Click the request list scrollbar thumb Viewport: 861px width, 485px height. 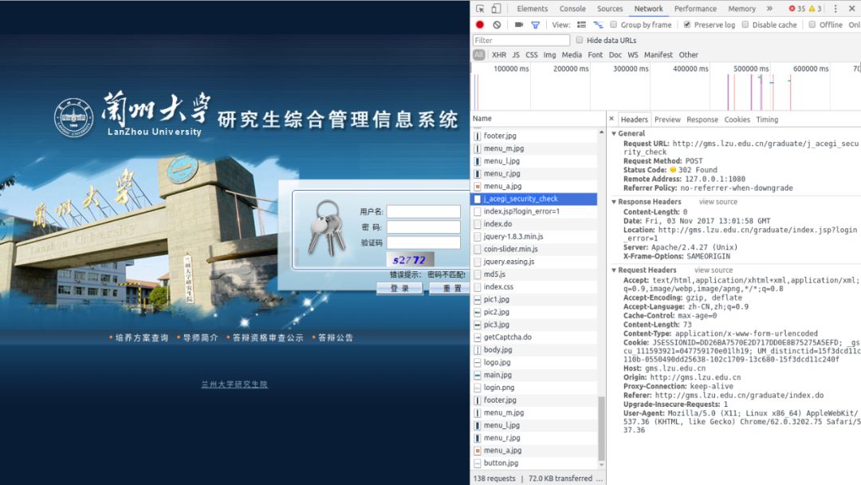601,428
